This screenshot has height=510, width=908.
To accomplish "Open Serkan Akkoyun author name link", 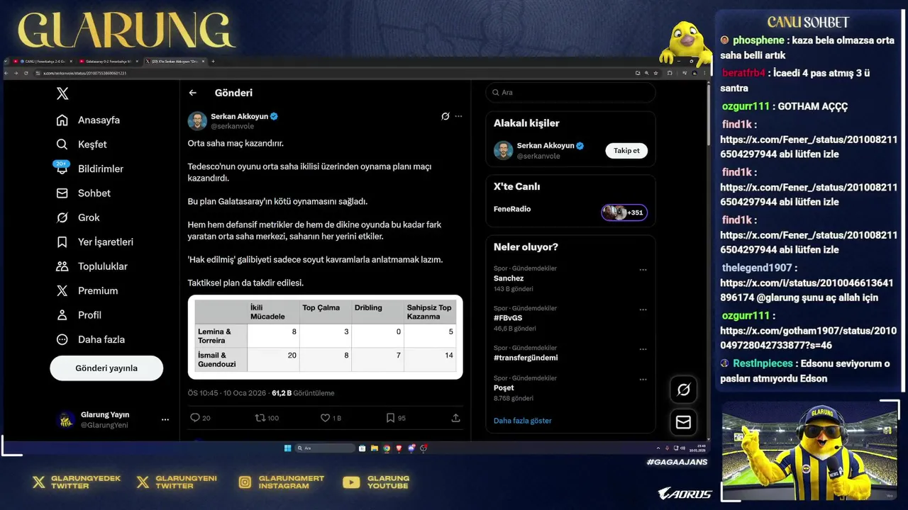I will point(239,116).
